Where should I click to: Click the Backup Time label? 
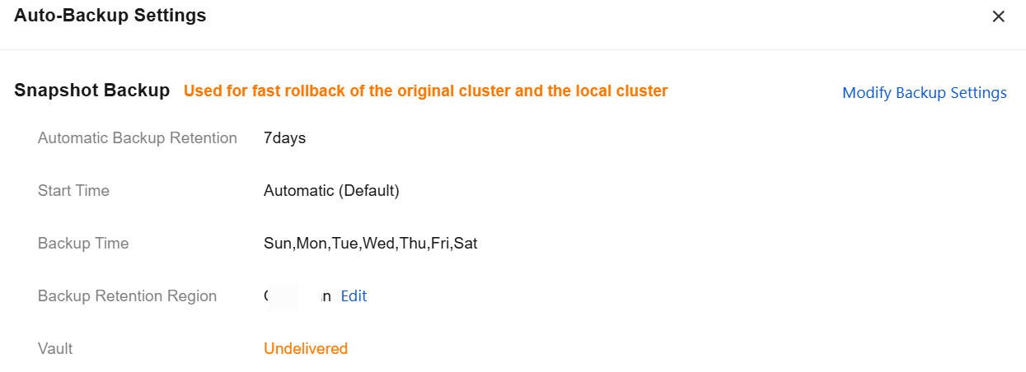click(83, 244)
